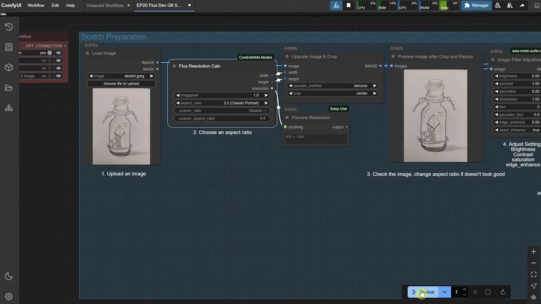This screenshot has height=304, width=541.
Task: Open the aspect_ratio 2:3 Classic Portrait selector
Action: (222, 103)
